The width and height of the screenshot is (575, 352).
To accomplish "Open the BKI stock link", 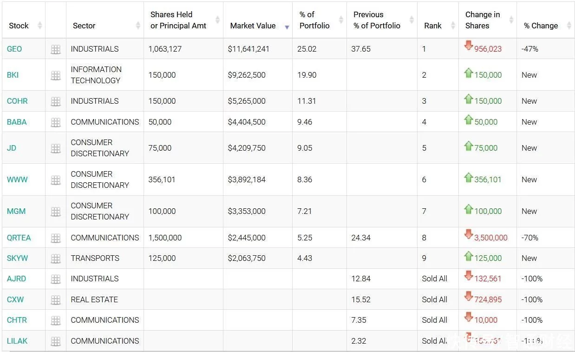I will pos(13,75).
